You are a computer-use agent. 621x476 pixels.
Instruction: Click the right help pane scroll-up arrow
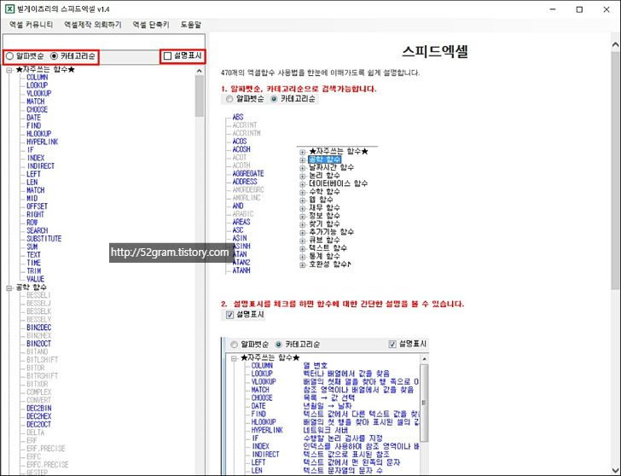point(616,44)
